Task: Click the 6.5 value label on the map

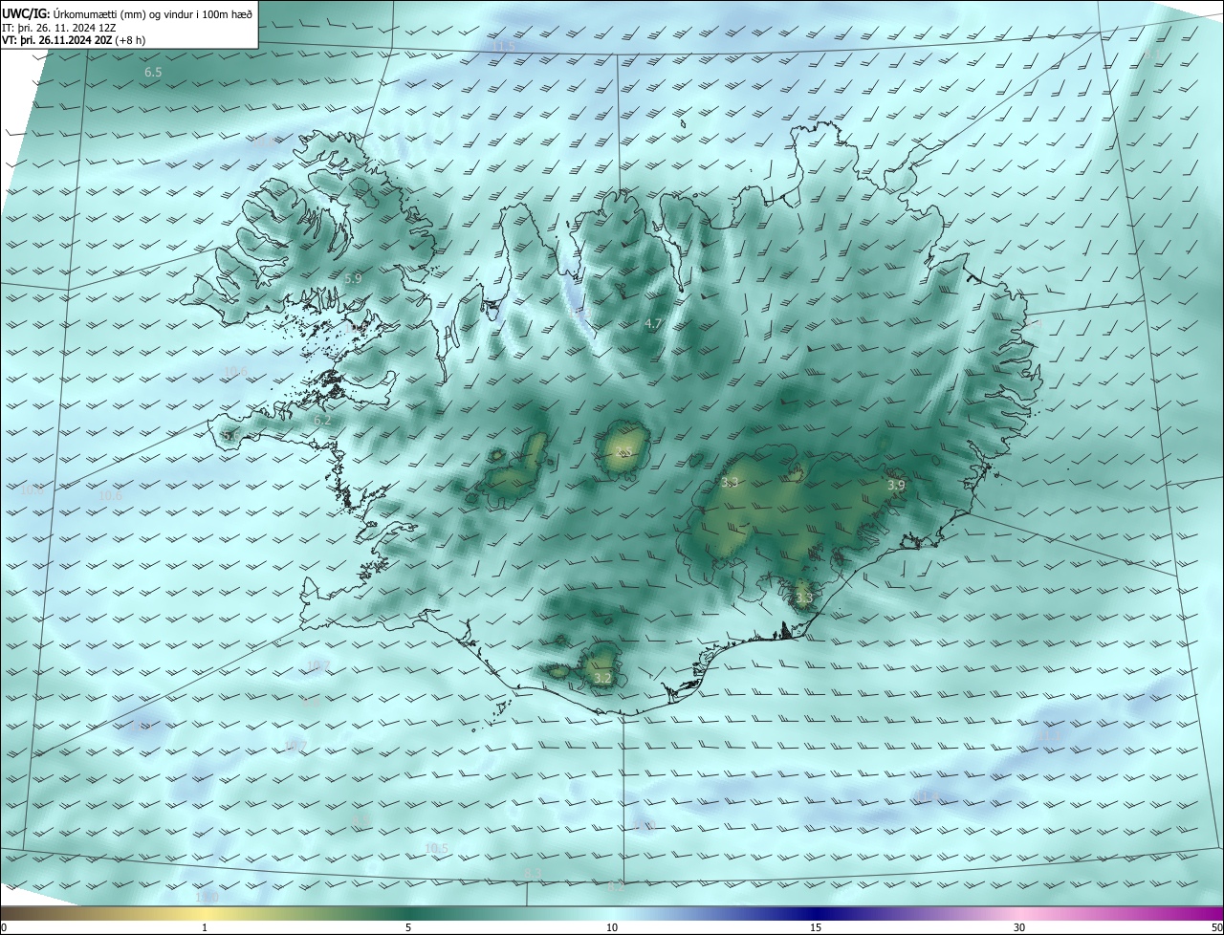Action: pyautogui.click(x=153, y=73)
